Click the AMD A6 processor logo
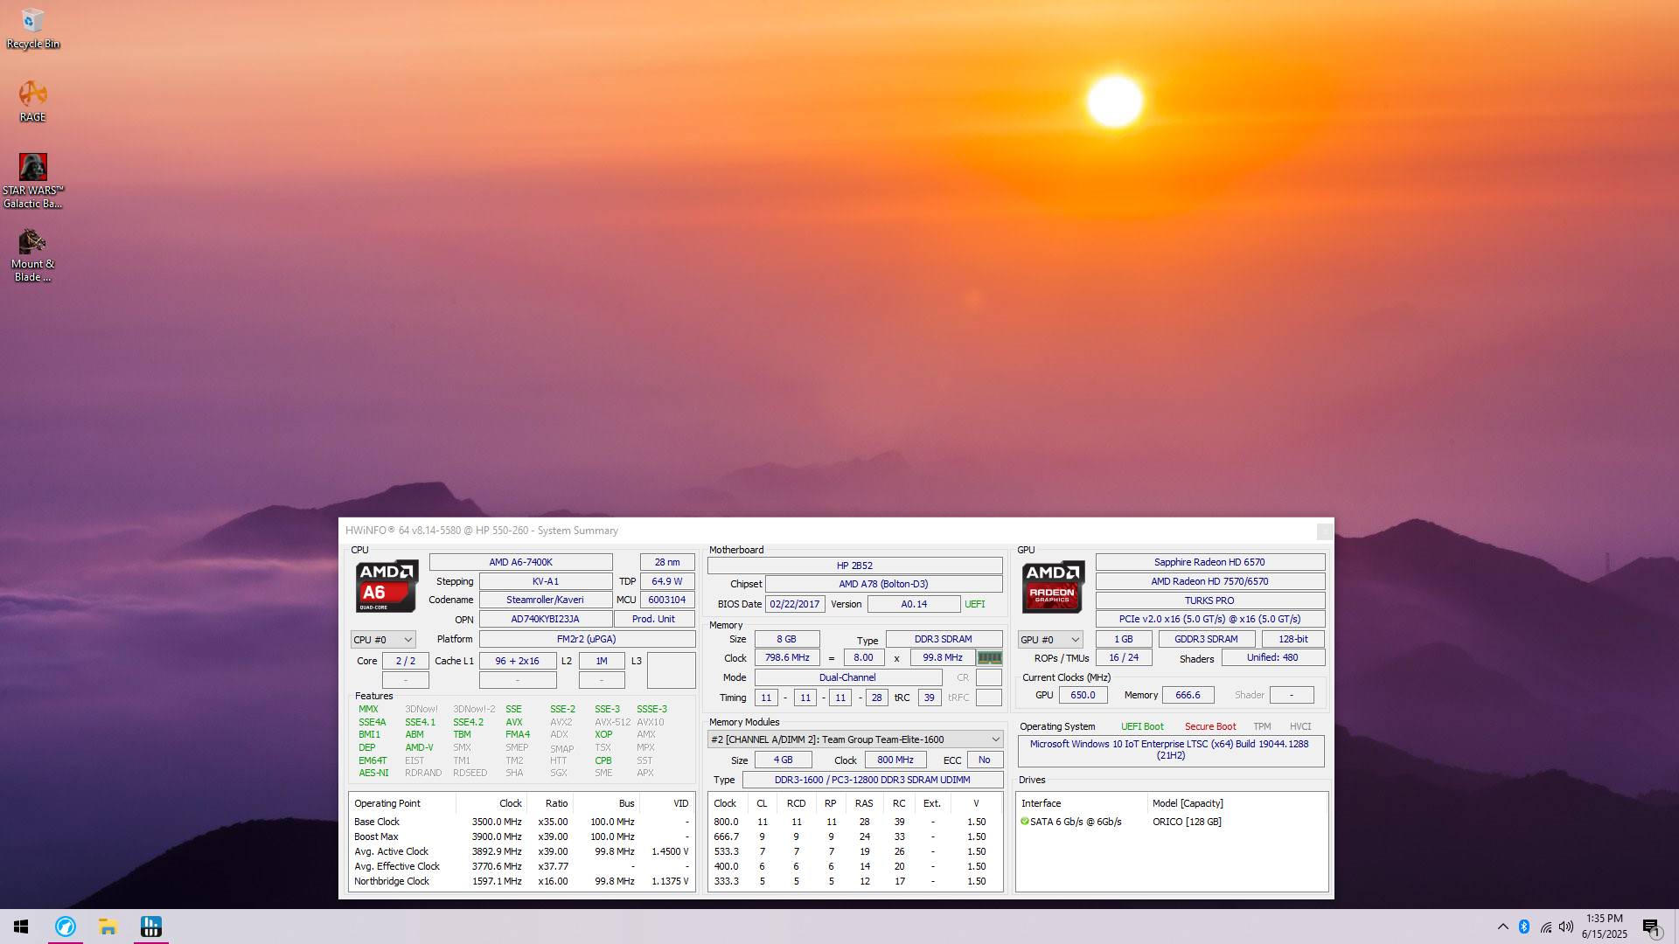 pyautogui.click(x=386, y=586)
